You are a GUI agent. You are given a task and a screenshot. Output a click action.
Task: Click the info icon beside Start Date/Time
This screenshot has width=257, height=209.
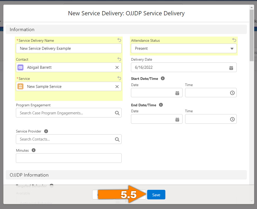click(163, 78)
